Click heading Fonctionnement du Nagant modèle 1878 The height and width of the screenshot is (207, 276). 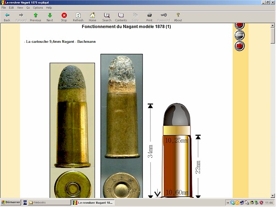pos(126,27)
